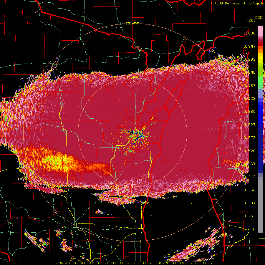Click the 100 NMI range ring label

point(132,23)
